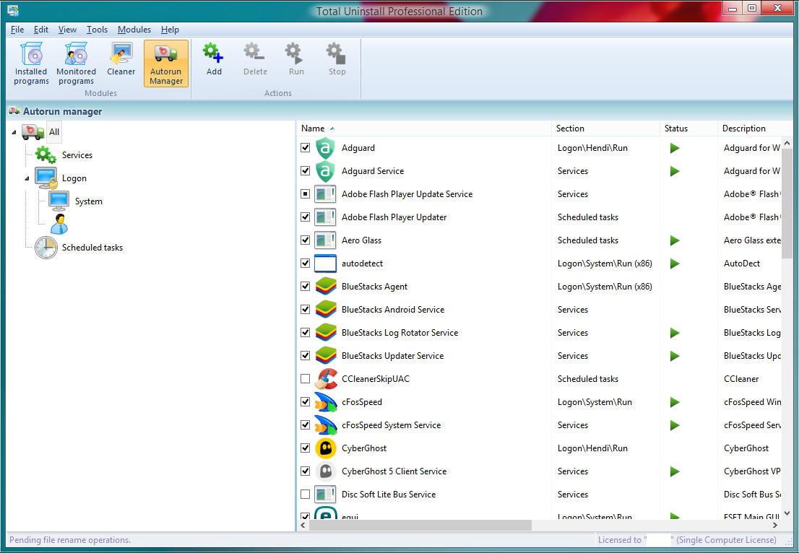Click the AutoDect description cell
The image size is (799, 553).
(x=742, y=264)
